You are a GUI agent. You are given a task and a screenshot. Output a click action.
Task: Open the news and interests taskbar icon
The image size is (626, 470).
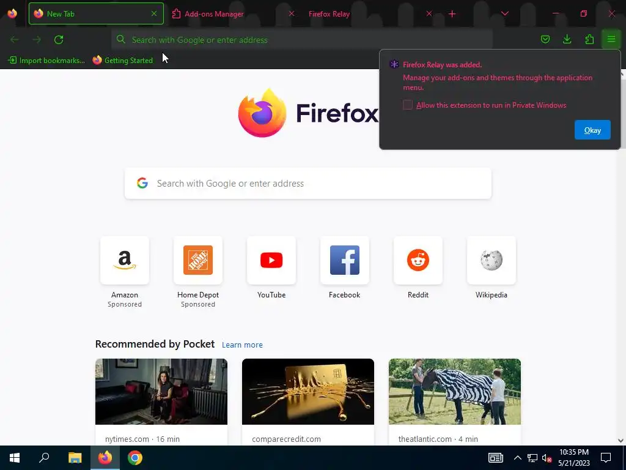(x=495, y=458)
